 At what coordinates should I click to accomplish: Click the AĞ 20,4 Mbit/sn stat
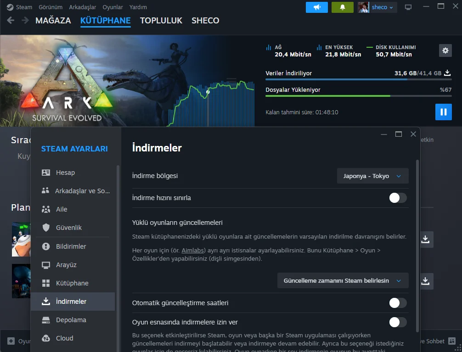289,50
